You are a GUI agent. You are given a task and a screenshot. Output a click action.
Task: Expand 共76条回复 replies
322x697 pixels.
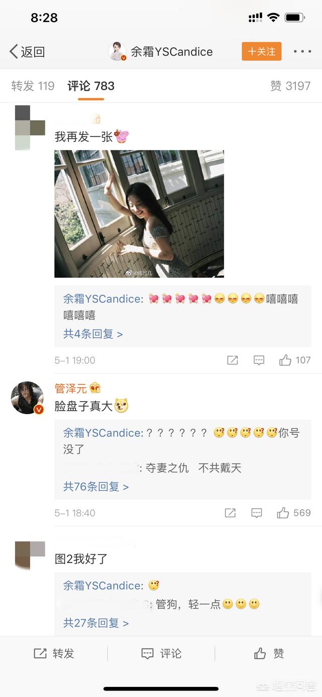point(96,487)
